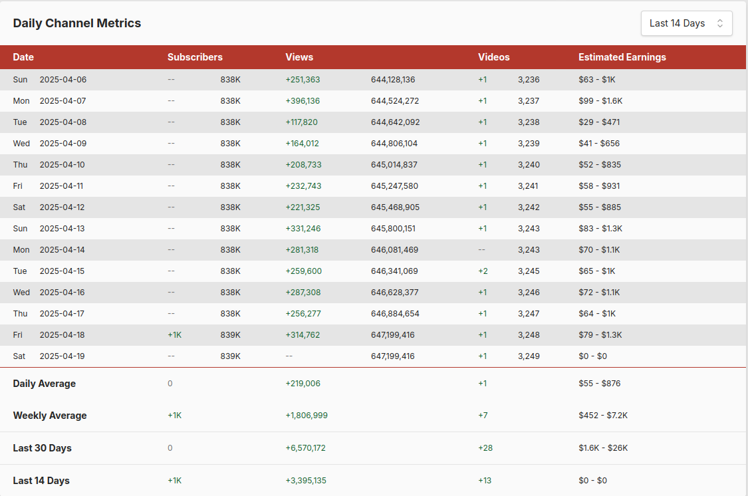Screen dimensions: 748x496
Task: Click the views gain "+208,733"
Action: coord(303,165)
